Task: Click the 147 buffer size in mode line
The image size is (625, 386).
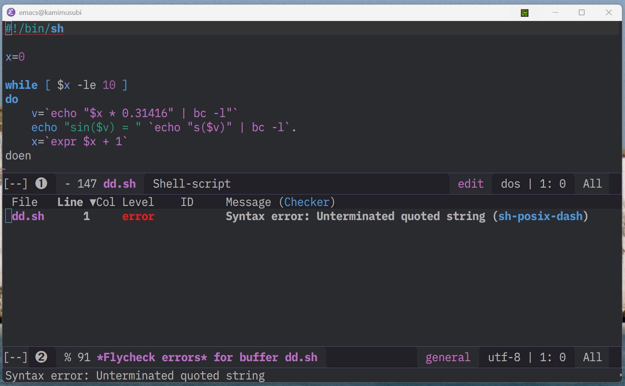Action: pos(87,184)
